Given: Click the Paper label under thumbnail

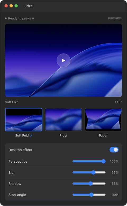Looking at the screenshot, I should click(103, 135).
